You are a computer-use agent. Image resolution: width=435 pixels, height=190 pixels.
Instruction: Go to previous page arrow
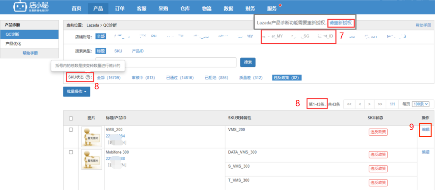click(x=359, y=104)
